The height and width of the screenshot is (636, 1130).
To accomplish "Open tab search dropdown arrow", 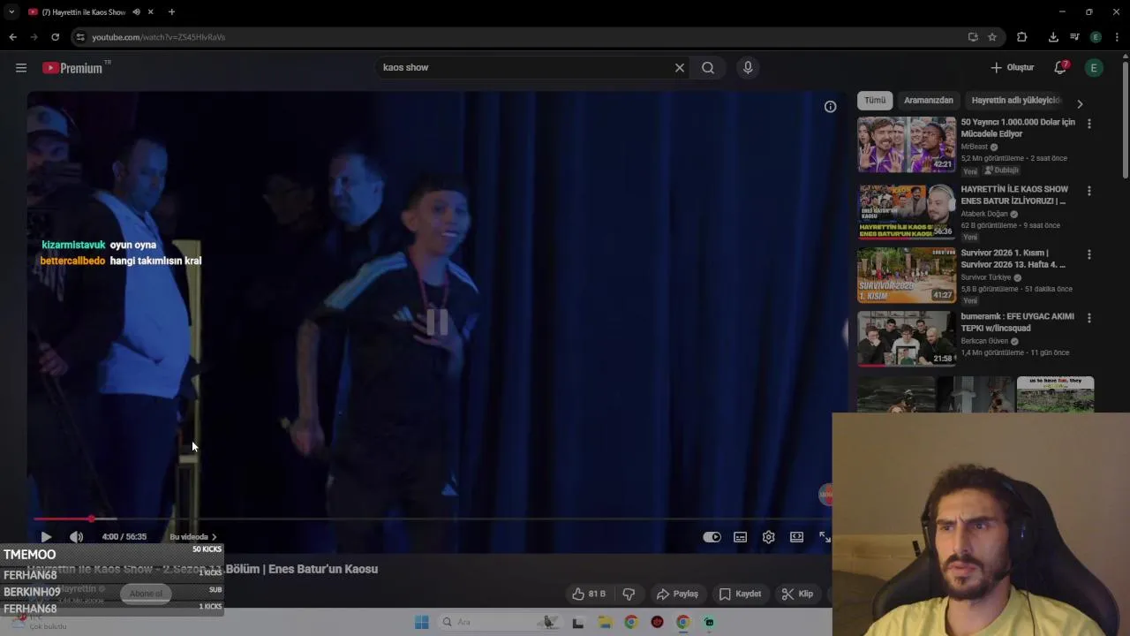I will 11,12.
